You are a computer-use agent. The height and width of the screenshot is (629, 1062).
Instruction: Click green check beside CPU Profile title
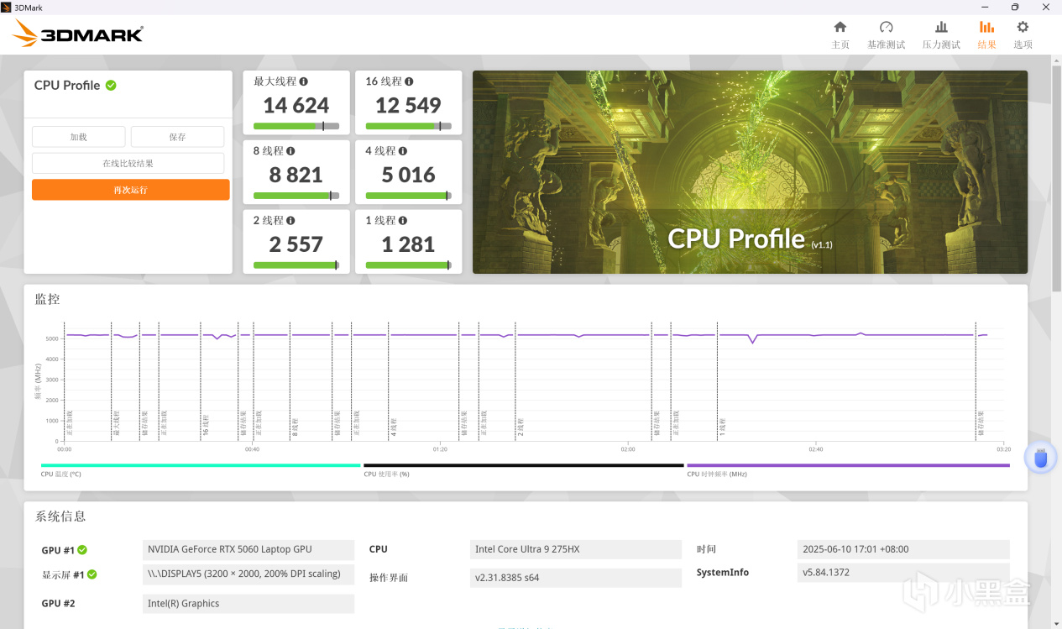coord(111,85)
